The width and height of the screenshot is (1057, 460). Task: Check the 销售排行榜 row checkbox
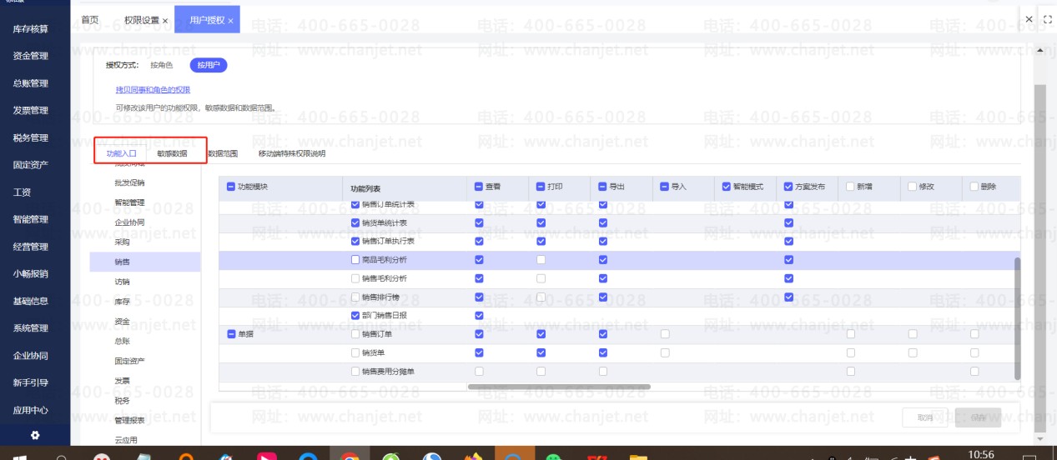(x=355, y=297)
